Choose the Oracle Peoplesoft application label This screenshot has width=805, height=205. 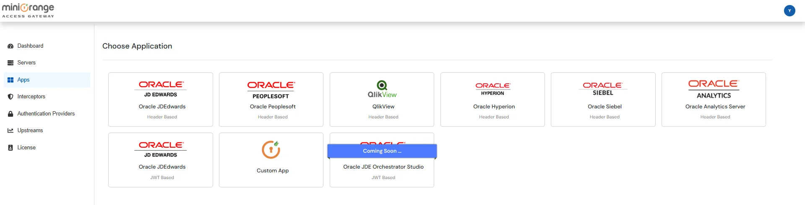(x=273, y=107)
